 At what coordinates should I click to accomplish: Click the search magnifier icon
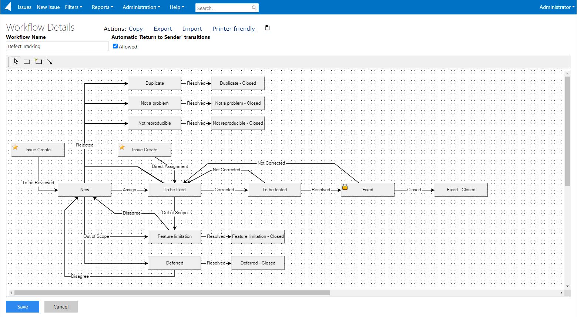[x=254, y=7]
